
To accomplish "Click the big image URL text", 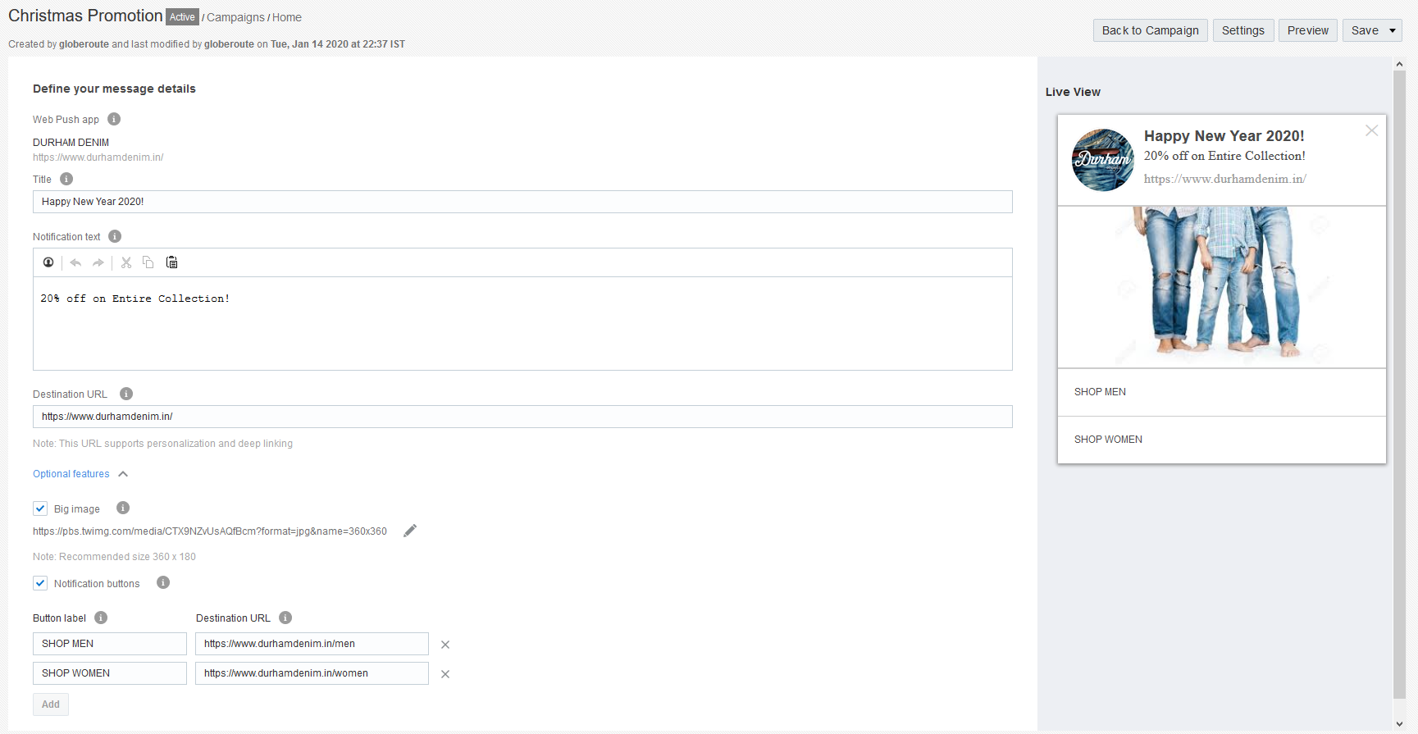I will tap(210, 531).
